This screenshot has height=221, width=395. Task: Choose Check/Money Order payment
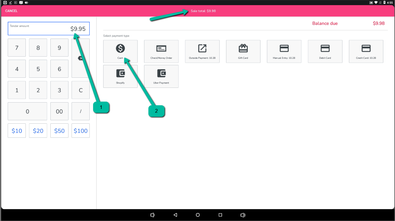[x=161, y=51]
